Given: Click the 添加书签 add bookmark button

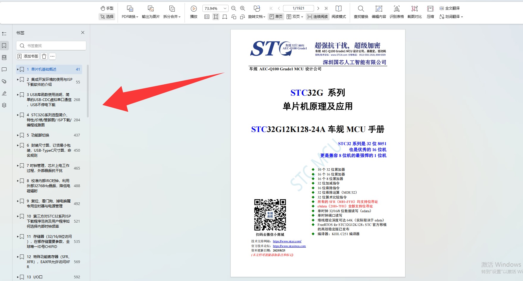Looking at the screenshot, I should tap(28, 56).
